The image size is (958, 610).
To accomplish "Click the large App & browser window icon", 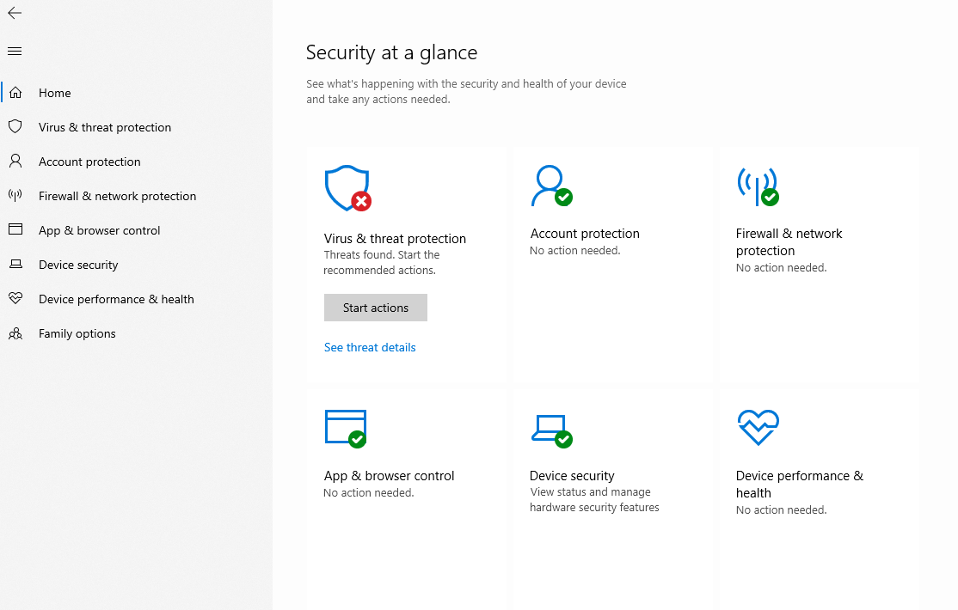I will tap(346, 429).
